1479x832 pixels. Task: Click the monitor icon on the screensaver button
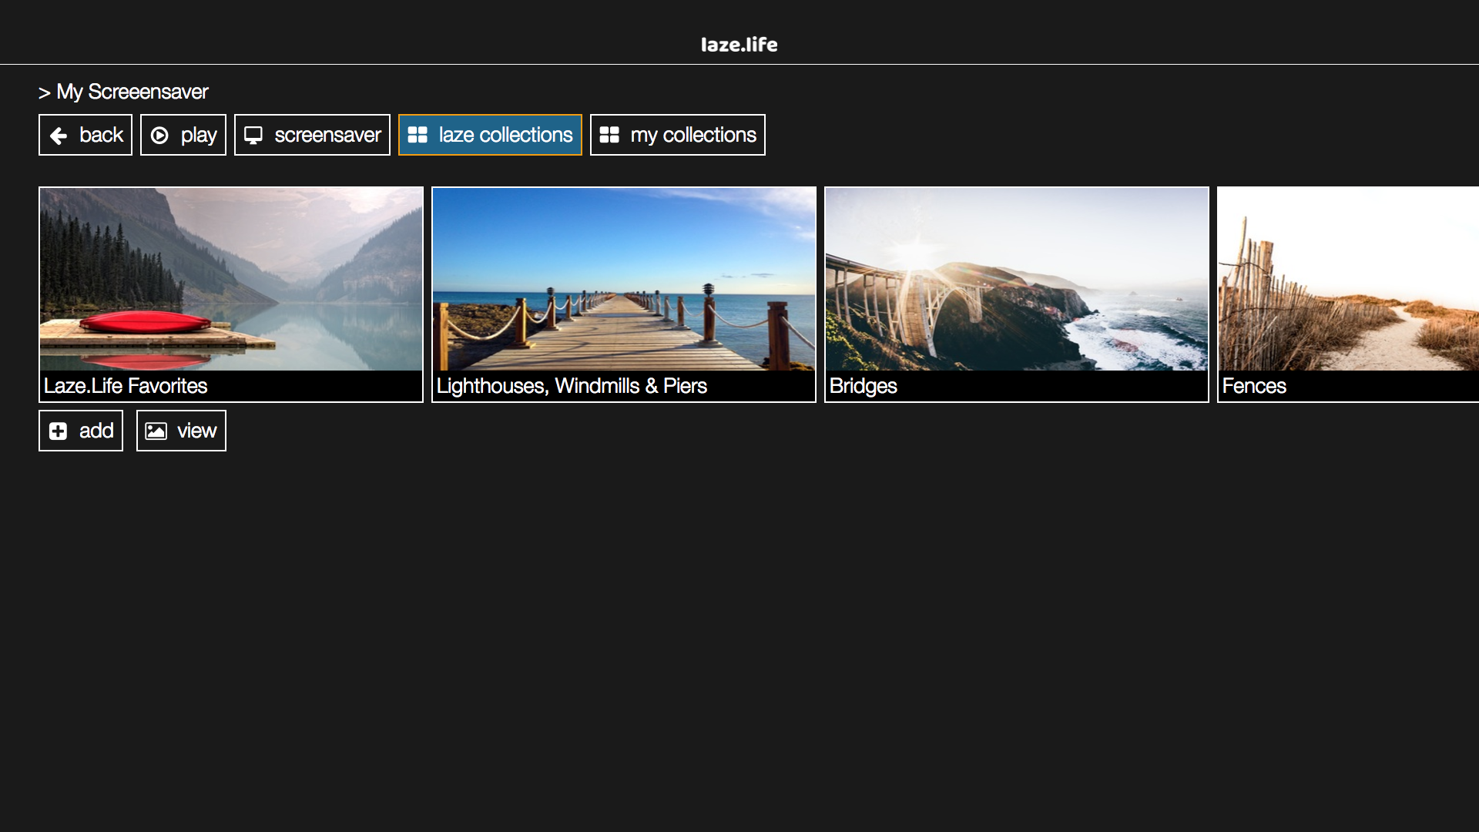click(254, 135)
